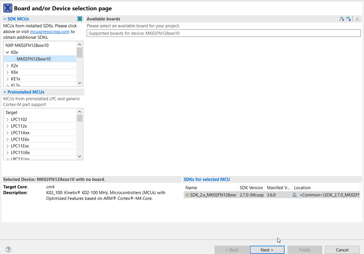Collapse the Preinstalled MCUs section

[5, 92]
